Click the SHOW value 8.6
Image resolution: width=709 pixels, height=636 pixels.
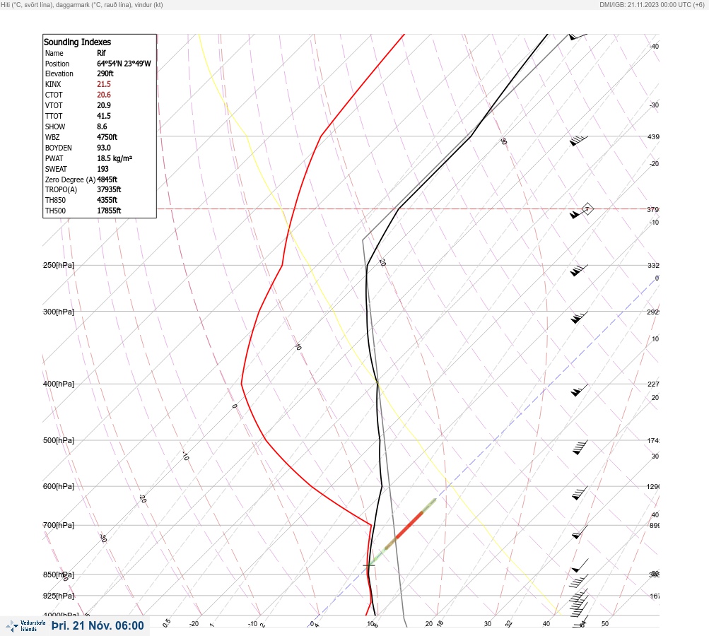[102, 126]
